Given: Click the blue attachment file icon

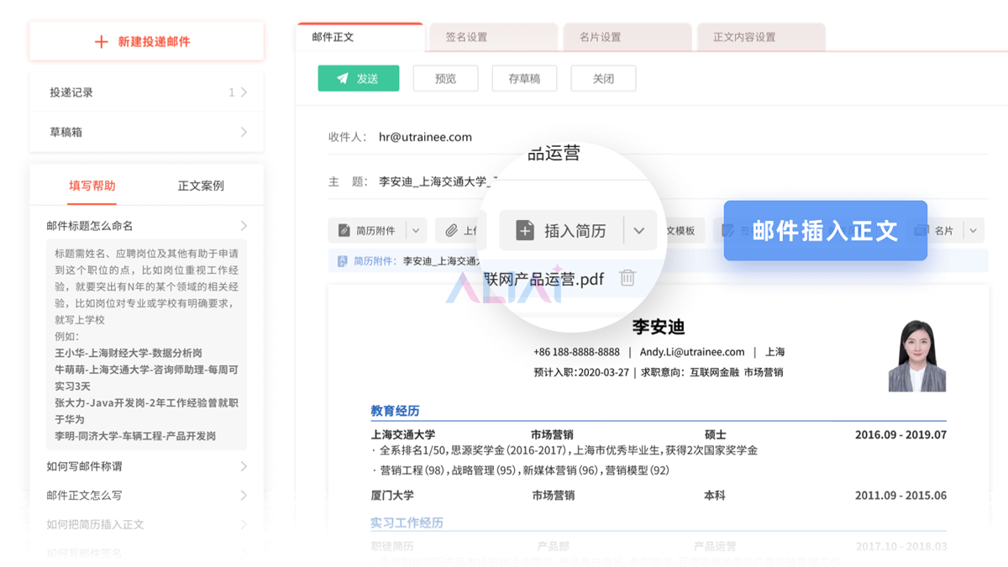Looking at the screenshot, I should point(342,261).
